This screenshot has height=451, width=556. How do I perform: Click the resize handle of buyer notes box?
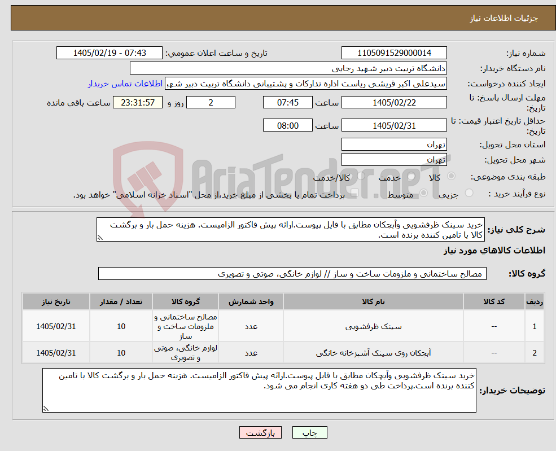point(46,409)
